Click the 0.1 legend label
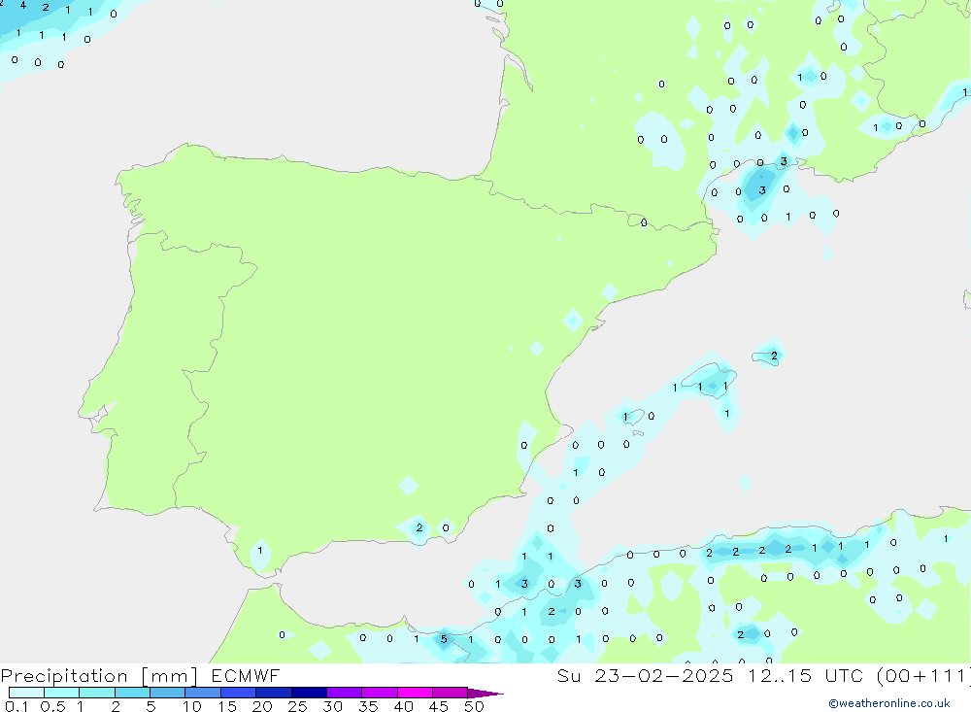The height and width of the screenshot is (712, 971). coord(17,706)
